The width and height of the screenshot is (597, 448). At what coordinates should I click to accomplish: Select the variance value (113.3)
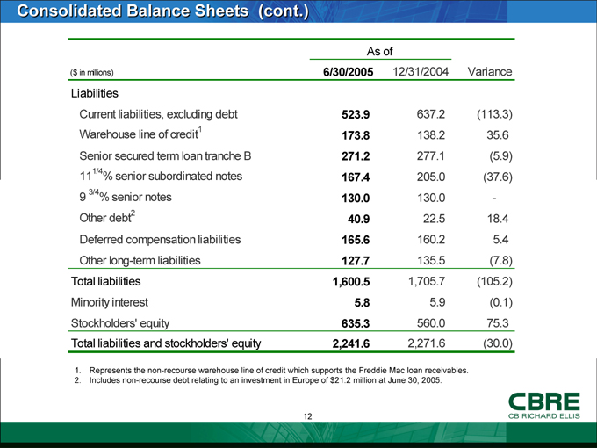493,113
